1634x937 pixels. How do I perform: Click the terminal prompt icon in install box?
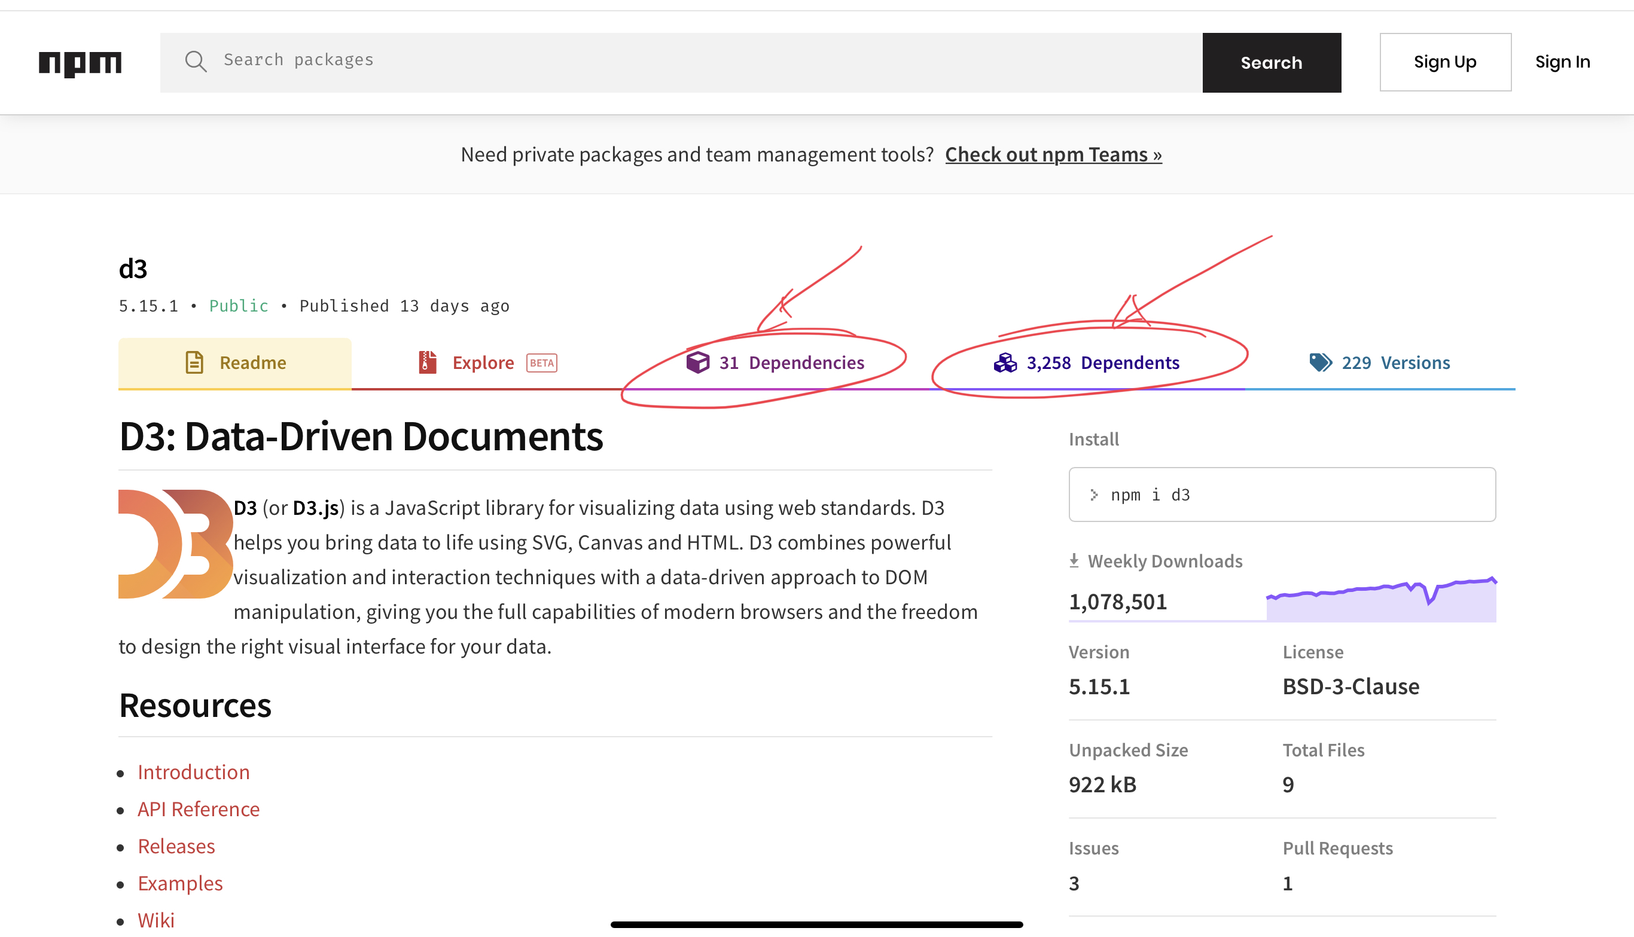[1094, 495]
